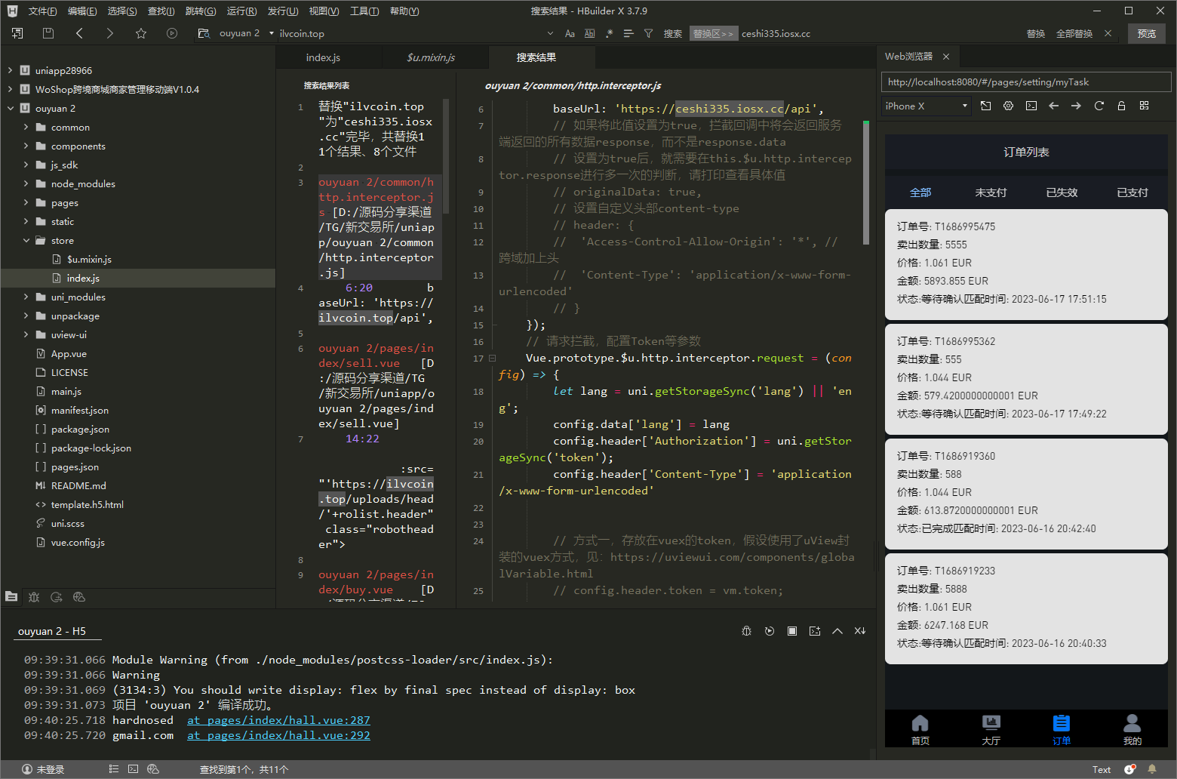
Task: Open the iPhone X device dropdown
Action: (x=926, y=106)
